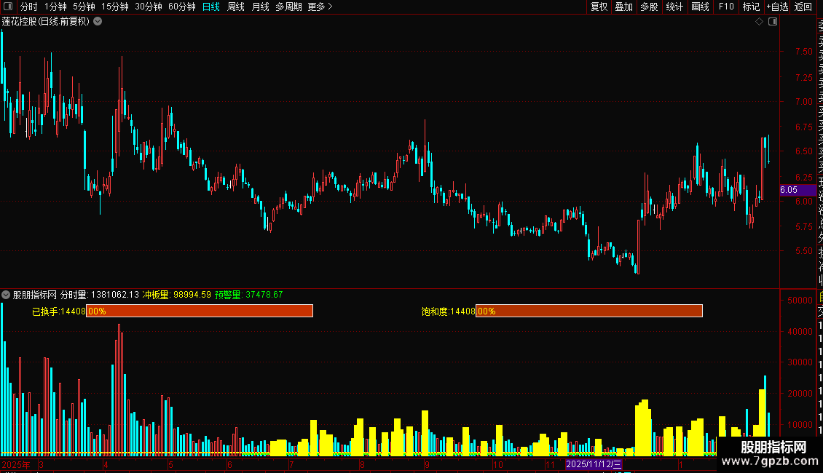Switch to 日线 daily chart

[x=211, y=7]
